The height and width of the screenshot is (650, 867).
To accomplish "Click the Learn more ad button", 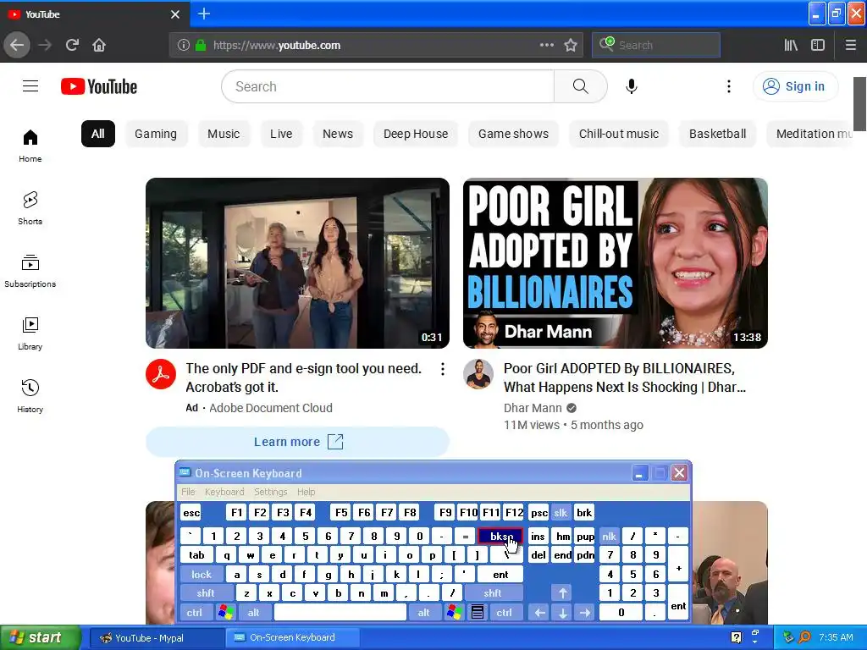I will click(x=297, y=442).
